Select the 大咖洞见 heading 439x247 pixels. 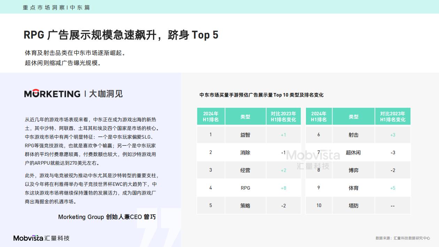pyautogui.click(x=106, y=94)
